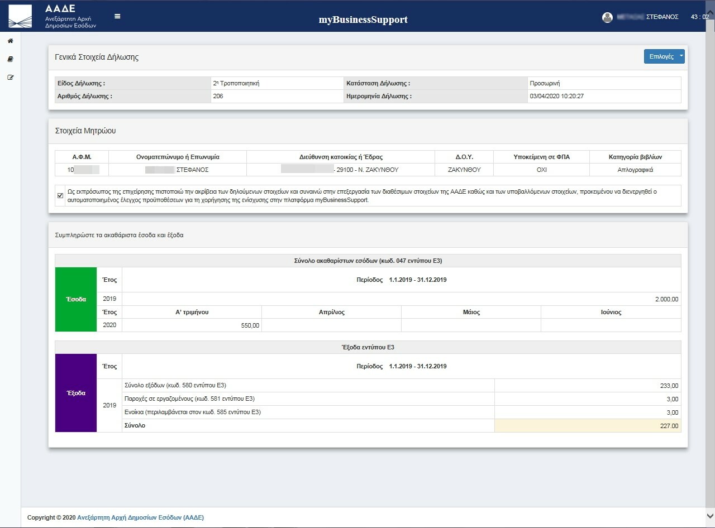Image resolution: width=715 pixels, height=528 pixels.
Task: Open the Home icon in the sidebar
Action: click(x=9, y=40)
